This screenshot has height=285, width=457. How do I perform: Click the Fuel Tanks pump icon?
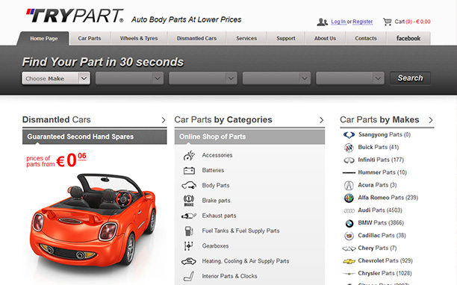(x=189, y=231)
